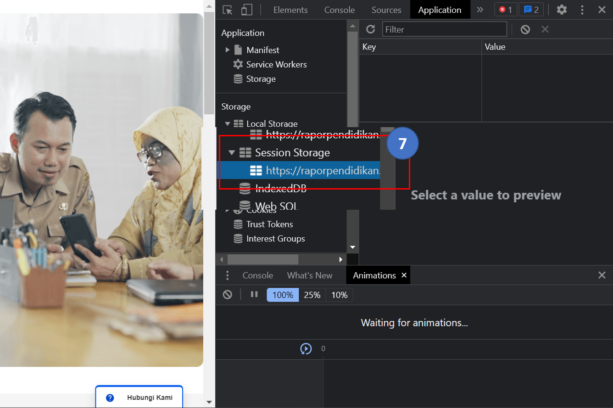
Task: Open DevTools settings gear
Action: [562, 10]
